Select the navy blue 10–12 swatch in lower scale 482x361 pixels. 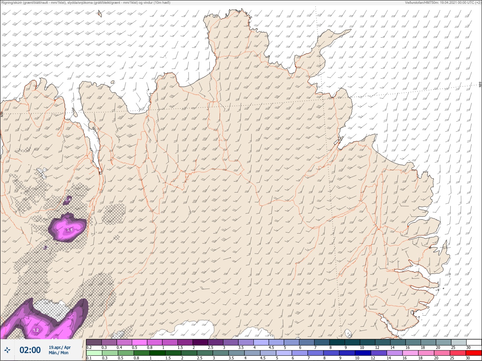363,353
